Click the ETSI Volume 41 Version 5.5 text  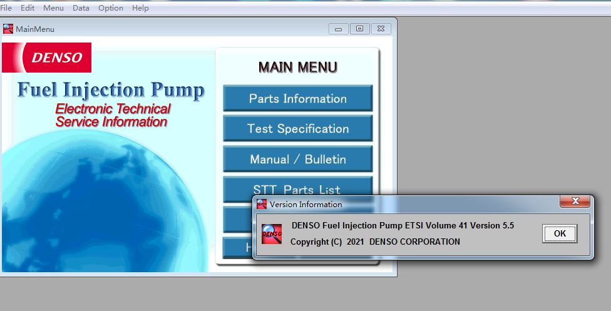click(403, 225)
